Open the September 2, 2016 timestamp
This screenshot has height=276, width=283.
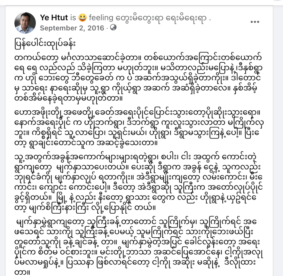point(72,28)
